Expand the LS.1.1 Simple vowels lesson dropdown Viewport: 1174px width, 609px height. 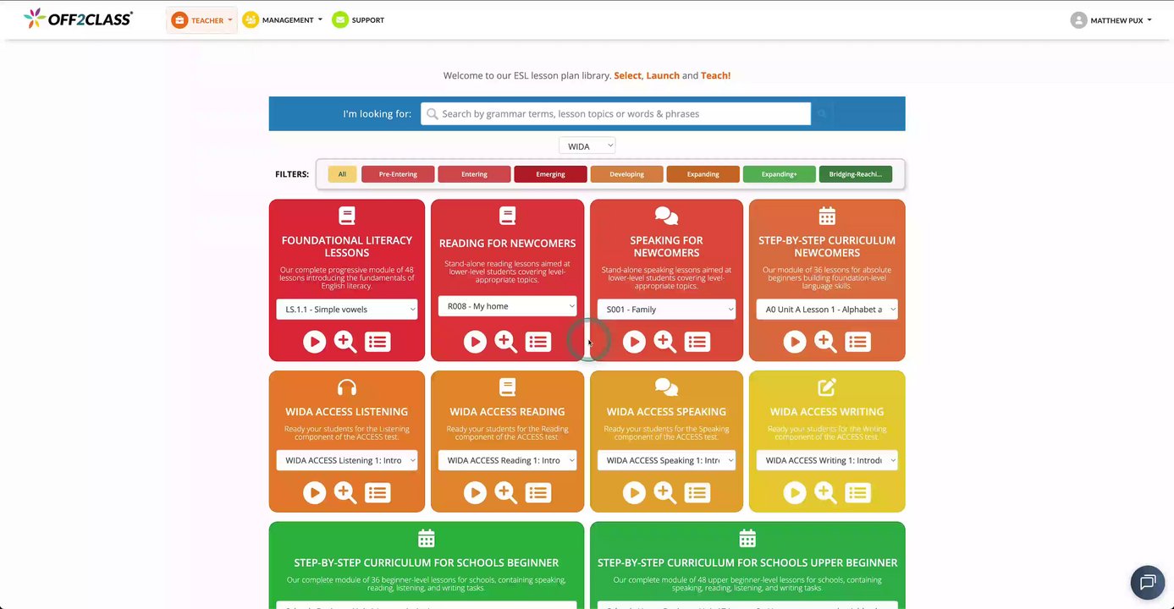click(347, 310)
